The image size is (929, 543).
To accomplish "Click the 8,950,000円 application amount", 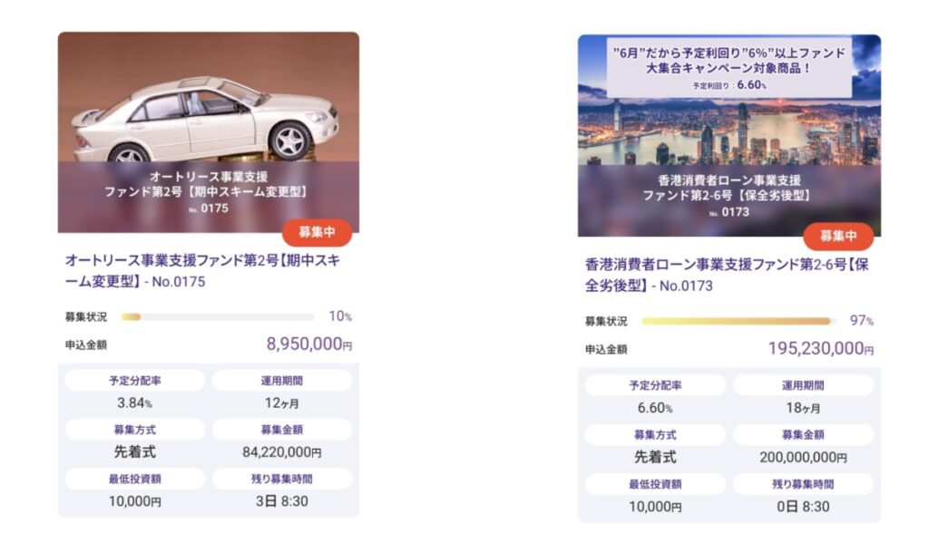I will (x=308, y=344).
